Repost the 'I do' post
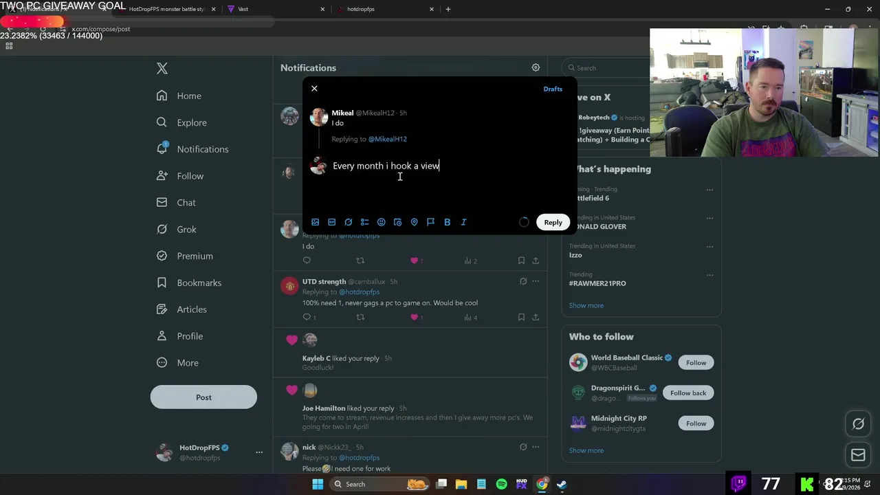 [360, 261]
